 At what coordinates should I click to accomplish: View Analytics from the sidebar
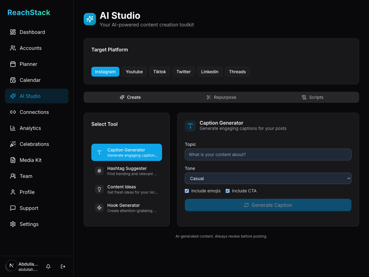(x=30, y=128)
